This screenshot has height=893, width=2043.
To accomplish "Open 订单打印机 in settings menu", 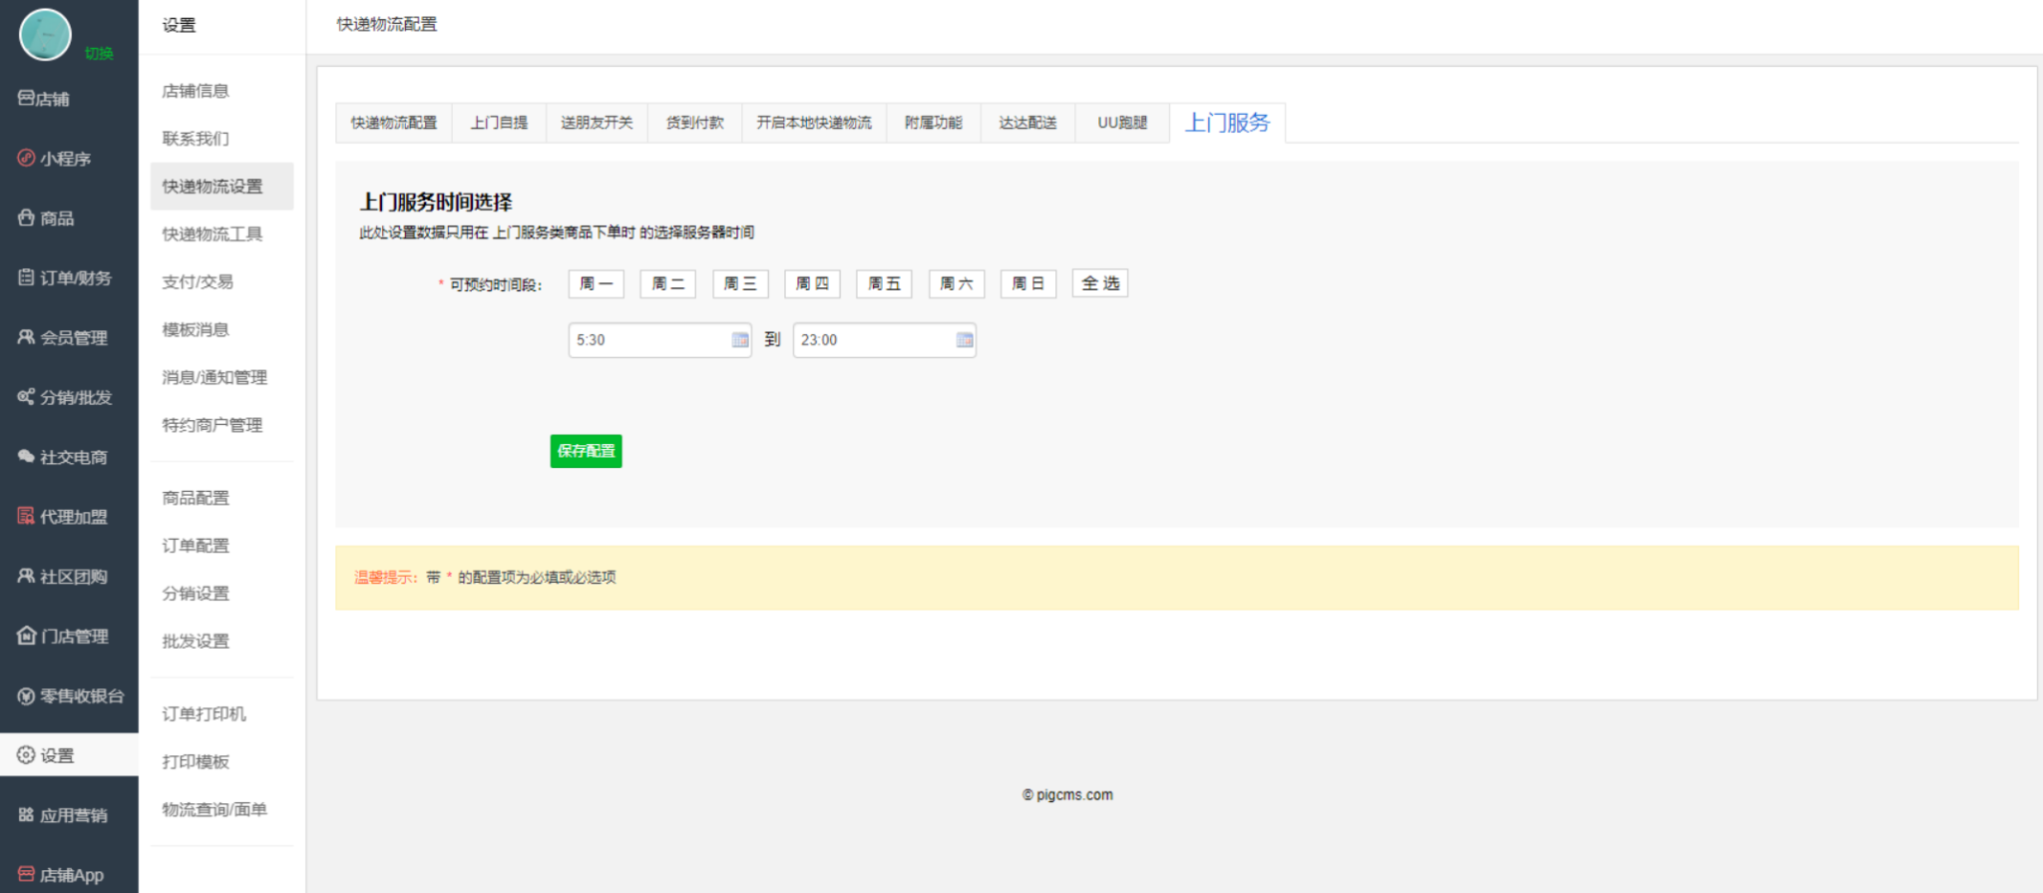I will pyautogui.click(x=204, y=714).
